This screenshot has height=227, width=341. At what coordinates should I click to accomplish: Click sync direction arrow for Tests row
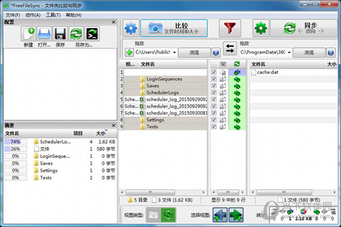click(x=237, y=127)
